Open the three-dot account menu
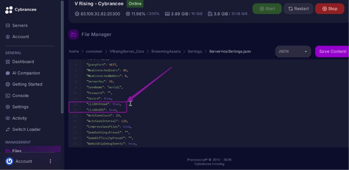Viewport: 349px width, 170px height. 50,161
